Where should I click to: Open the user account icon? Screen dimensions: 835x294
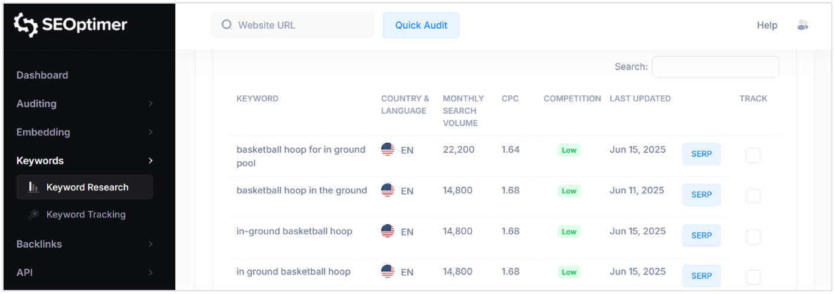[x=802, y=25]
